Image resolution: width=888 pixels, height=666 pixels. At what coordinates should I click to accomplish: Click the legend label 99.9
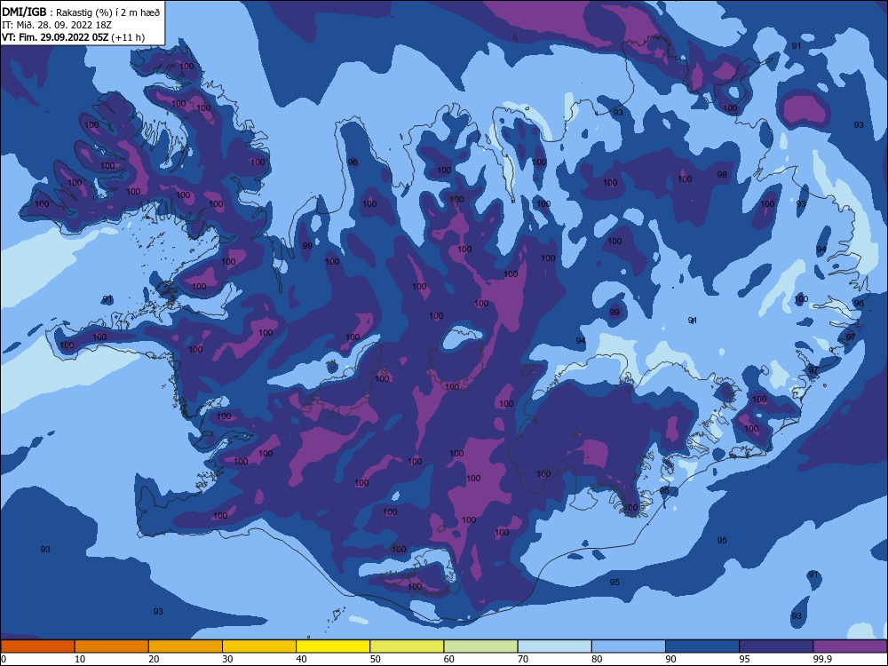[822, 659]
